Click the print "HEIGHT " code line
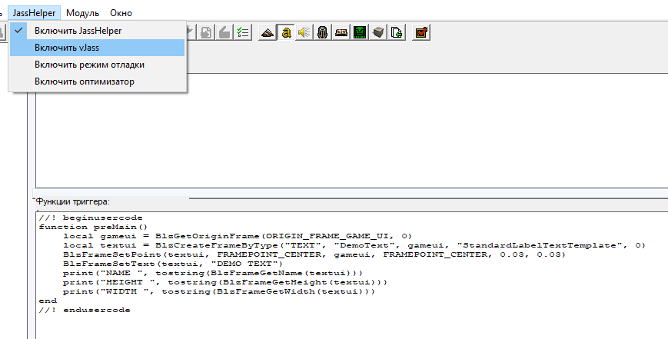Screen dimensions: 668x339 pos(225,282)
